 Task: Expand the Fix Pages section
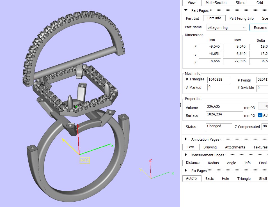point(186,171)
